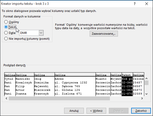The height and width of the screenshot is (116, 153).
Task: Click the cell 'Joanna' in preview
Action: click(x=21, y=94)
